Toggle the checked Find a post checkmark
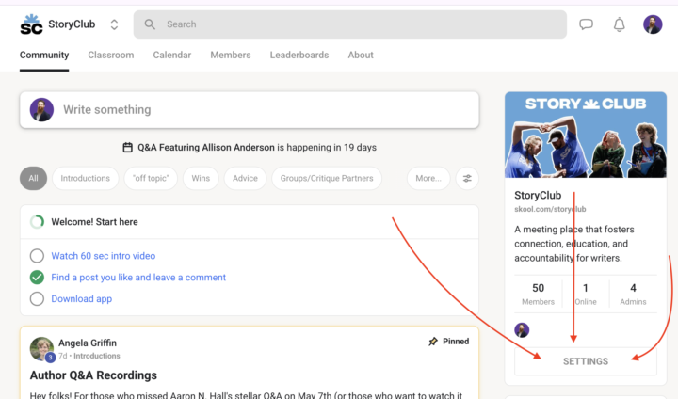 click(x=37, y=277)
